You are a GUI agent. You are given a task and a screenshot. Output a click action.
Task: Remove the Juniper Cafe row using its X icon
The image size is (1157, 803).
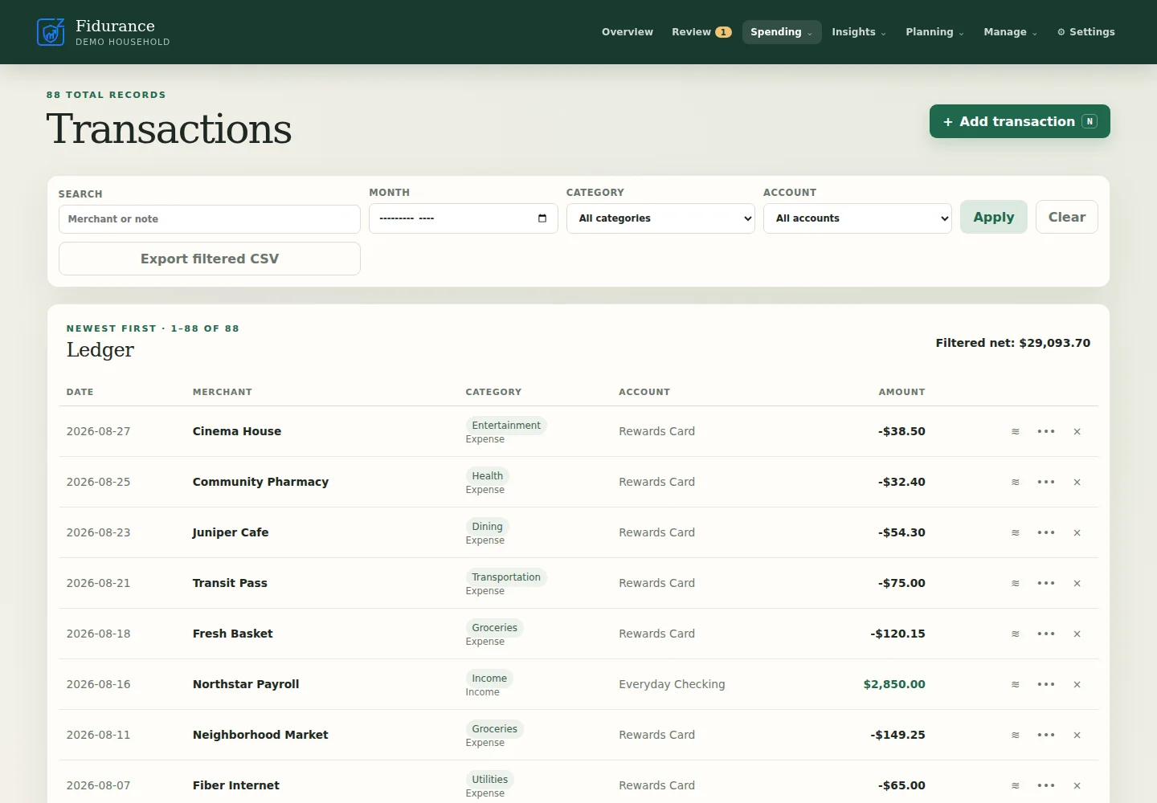point(1077,532)
